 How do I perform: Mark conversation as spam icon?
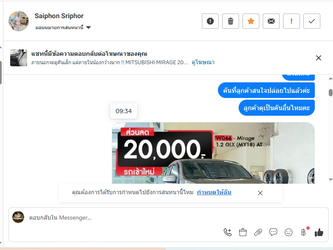[210, 21]
